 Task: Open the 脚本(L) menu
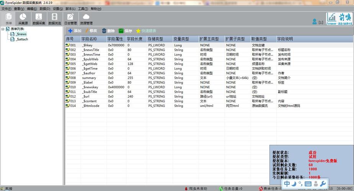70,9
